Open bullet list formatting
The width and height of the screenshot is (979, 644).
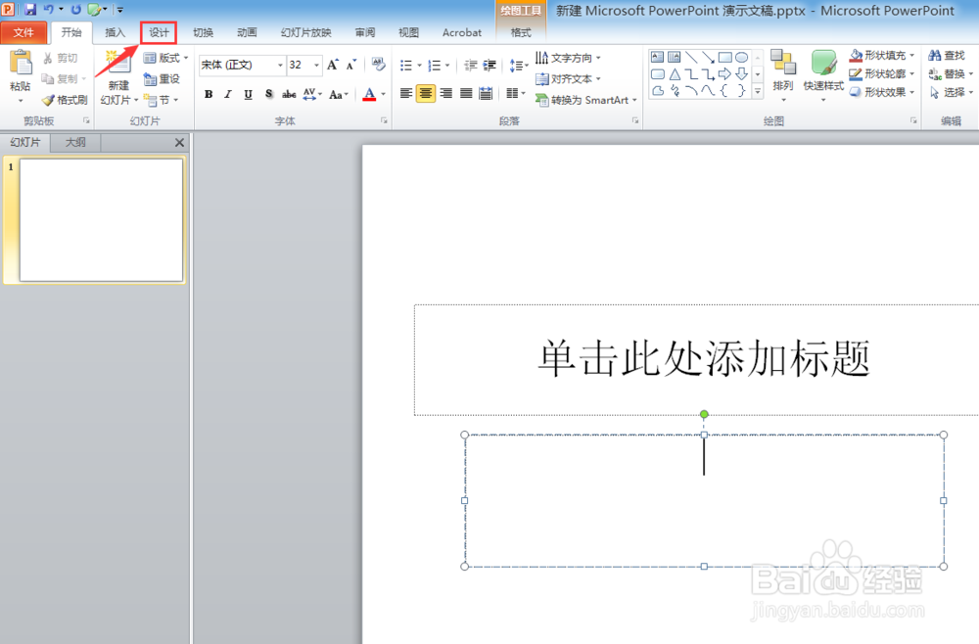pos(406,66)
